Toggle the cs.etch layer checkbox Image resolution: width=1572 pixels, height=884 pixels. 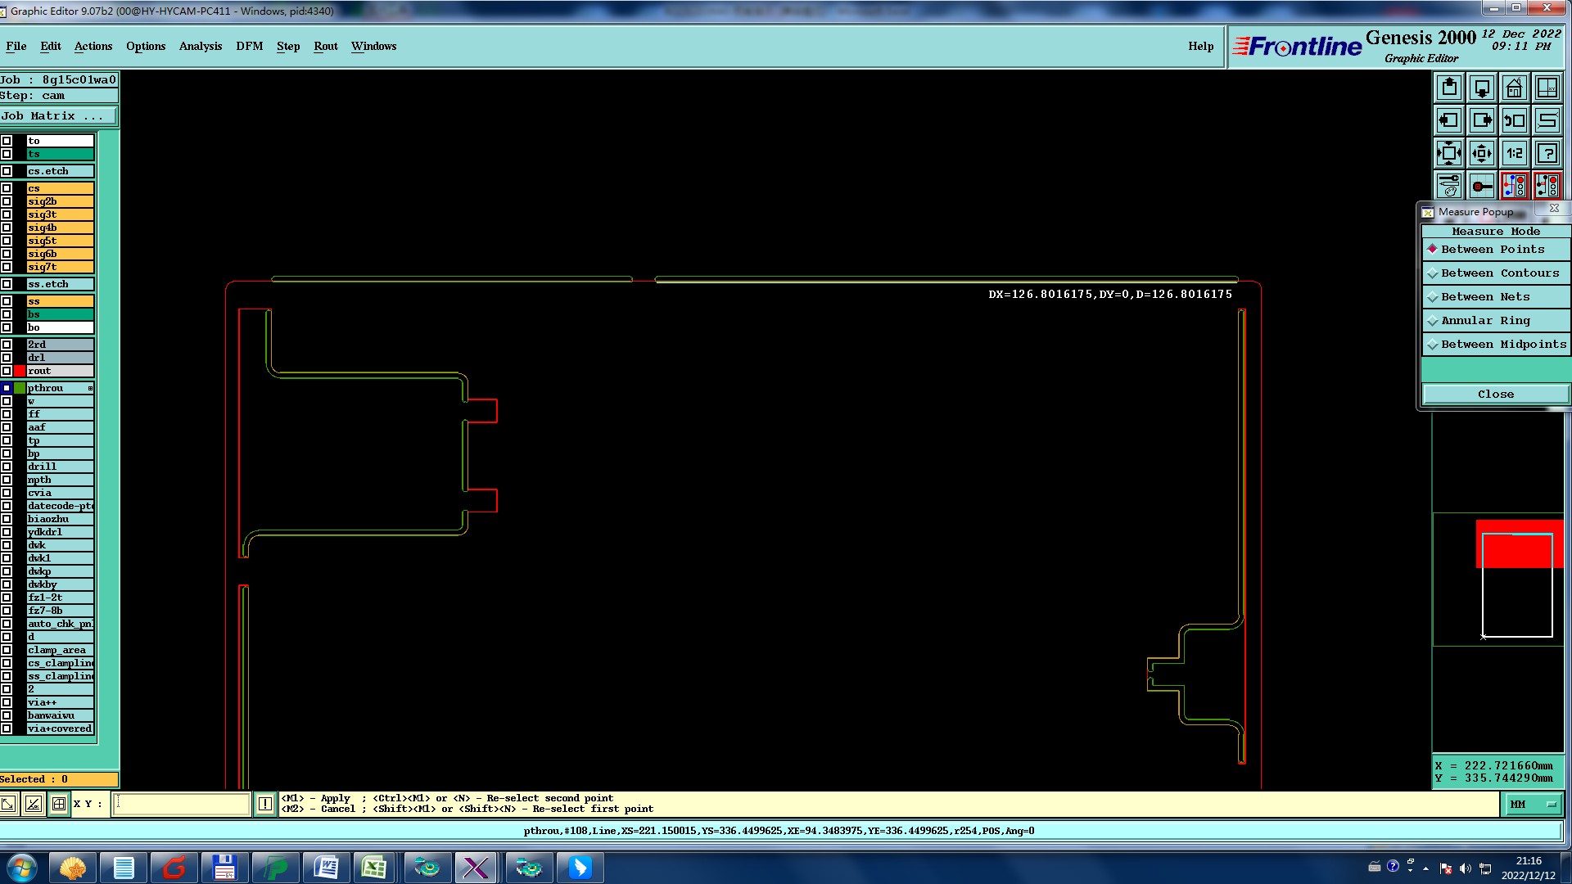[x=7, y=171]
